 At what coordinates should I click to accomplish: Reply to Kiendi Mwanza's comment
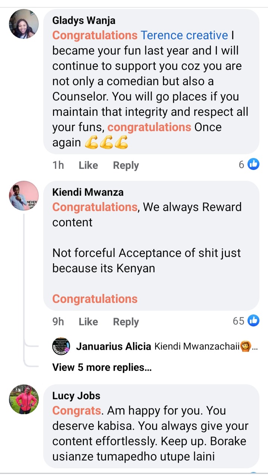pos(126,322)
